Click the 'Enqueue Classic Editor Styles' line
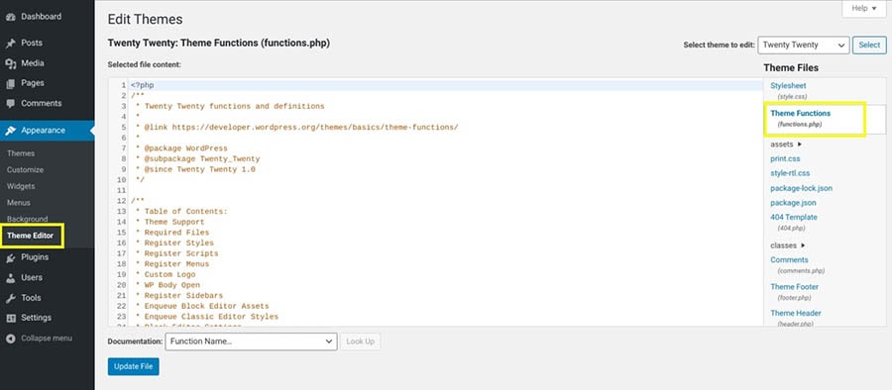 click(206, 317)
